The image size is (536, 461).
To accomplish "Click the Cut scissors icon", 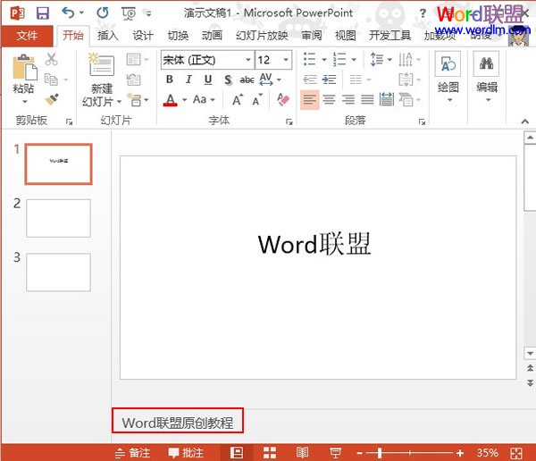I will coord(51,59).
